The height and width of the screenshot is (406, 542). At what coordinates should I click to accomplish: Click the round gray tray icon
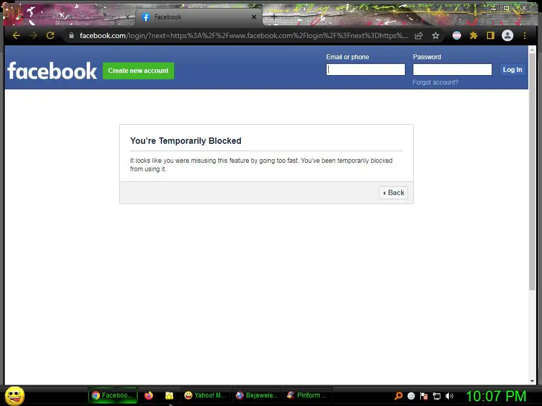pos(411,396)
